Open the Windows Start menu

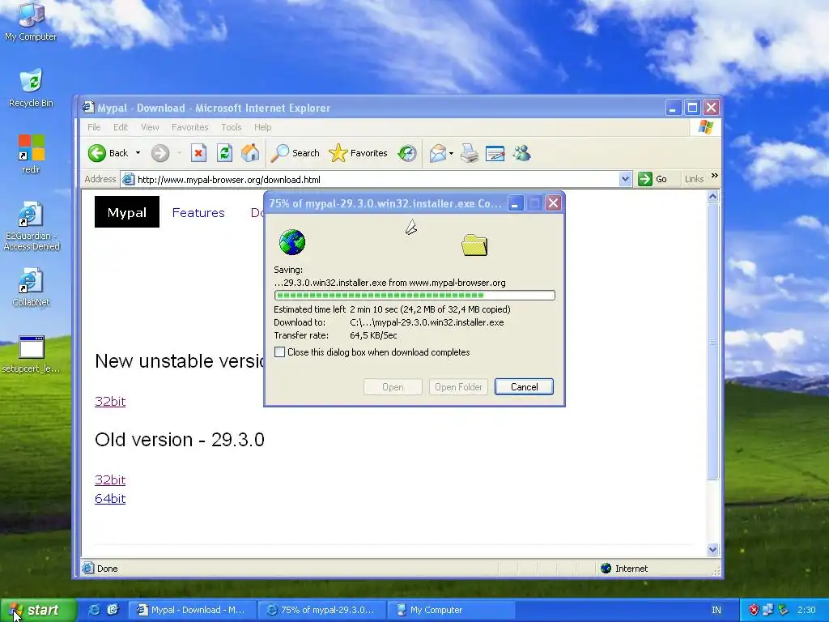38,610
